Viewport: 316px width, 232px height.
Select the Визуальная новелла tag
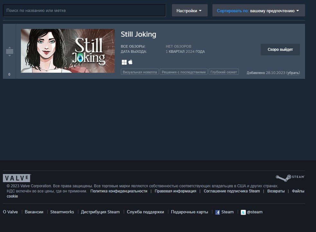coord(140,72)
